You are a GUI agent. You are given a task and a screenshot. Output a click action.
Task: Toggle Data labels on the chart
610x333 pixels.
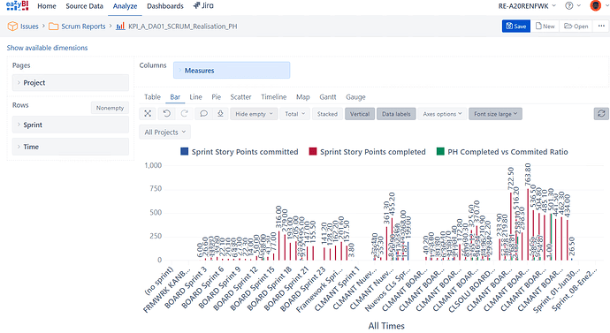(396, 114)
